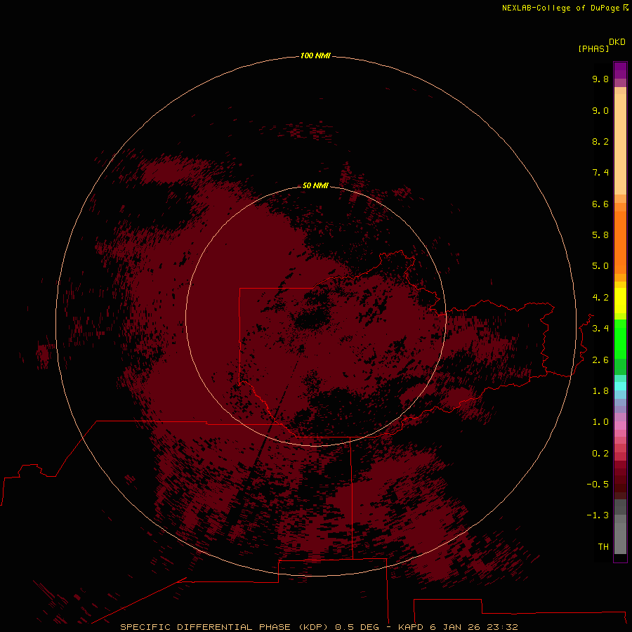Click the -0.5 legend value

(598, 484)
